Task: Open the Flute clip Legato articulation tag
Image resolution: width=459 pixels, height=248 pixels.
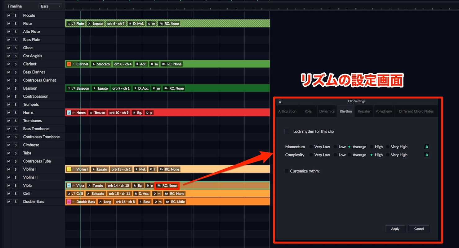Action: coord(95,24)
